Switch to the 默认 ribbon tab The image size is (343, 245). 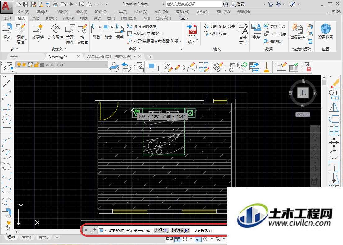[8, 19]
